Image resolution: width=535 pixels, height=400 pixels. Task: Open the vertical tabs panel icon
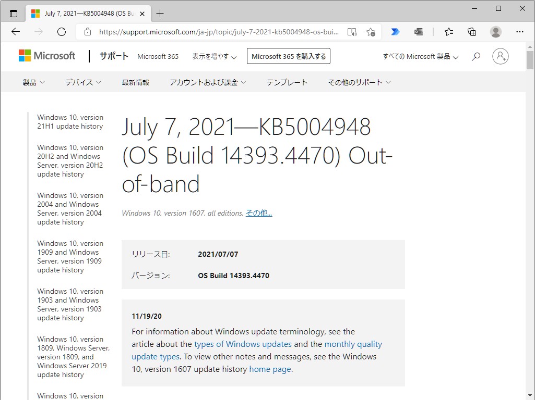click(13, 14)
